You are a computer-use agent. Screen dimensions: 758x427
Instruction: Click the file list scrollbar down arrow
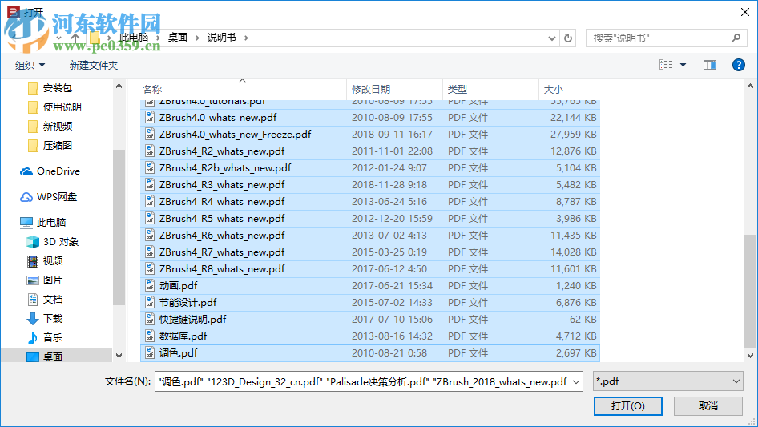[750, 356]
